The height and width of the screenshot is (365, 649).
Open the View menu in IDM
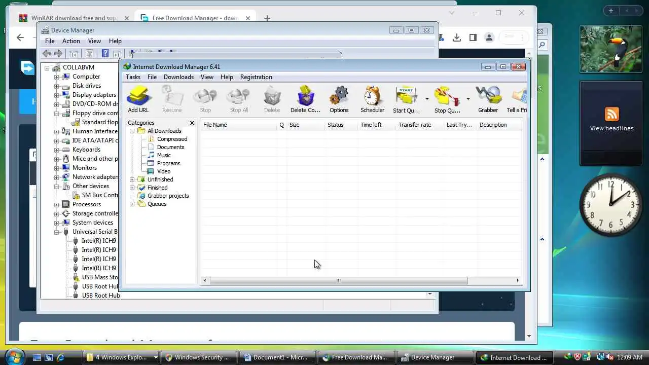click(207, 77)
